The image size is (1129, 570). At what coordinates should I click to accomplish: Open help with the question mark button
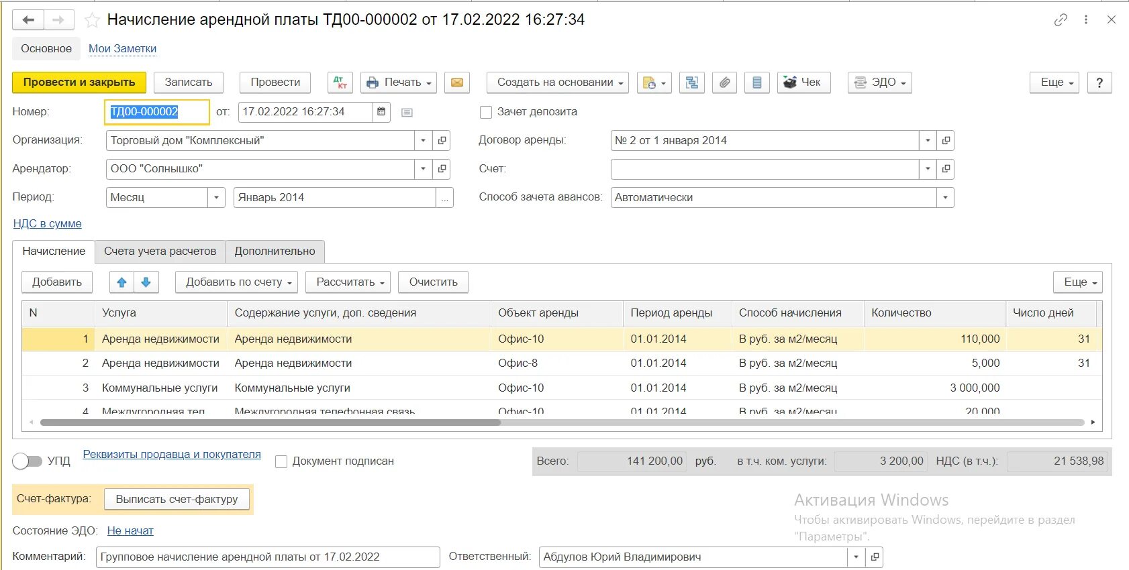pos(1099,82)
